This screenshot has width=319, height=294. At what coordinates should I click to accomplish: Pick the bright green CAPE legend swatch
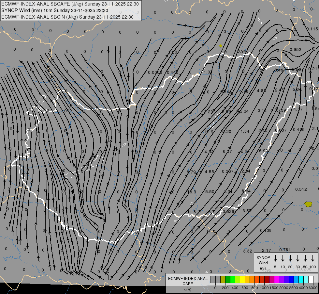(233, 279)
